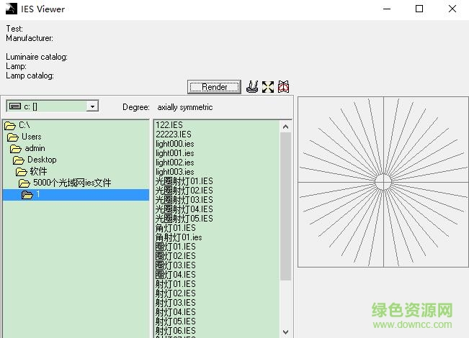This screenshot has width=469, height=338.
Task: Click the IES Viewer title bar icon
Action: pos(12,9)
